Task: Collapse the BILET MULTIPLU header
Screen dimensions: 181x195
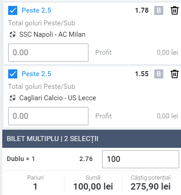Action: [92, 139]
